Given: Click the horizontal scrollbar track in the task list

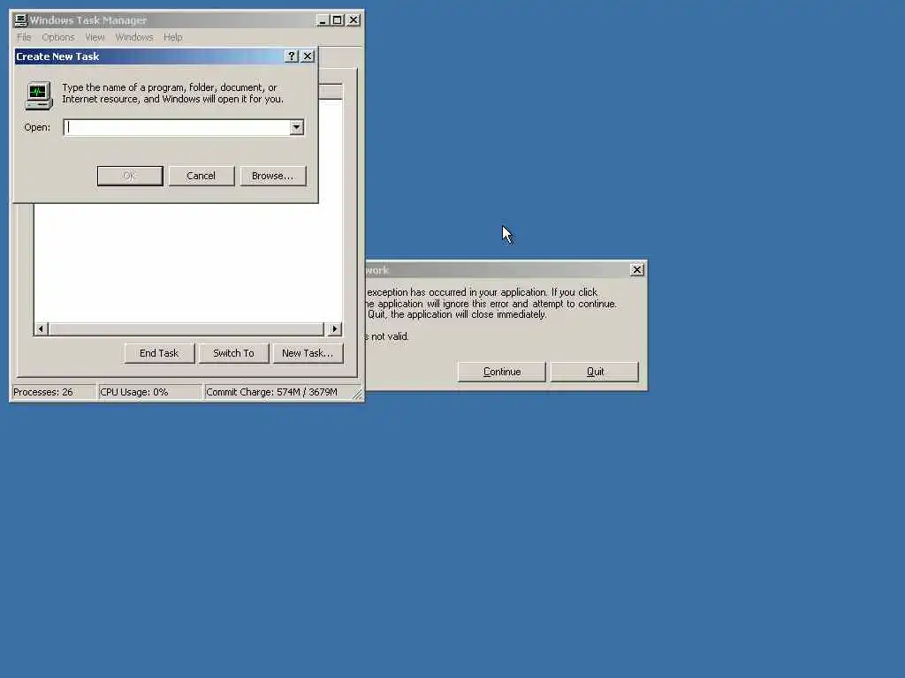Looking at the screenshot, I should click(187, 328).
